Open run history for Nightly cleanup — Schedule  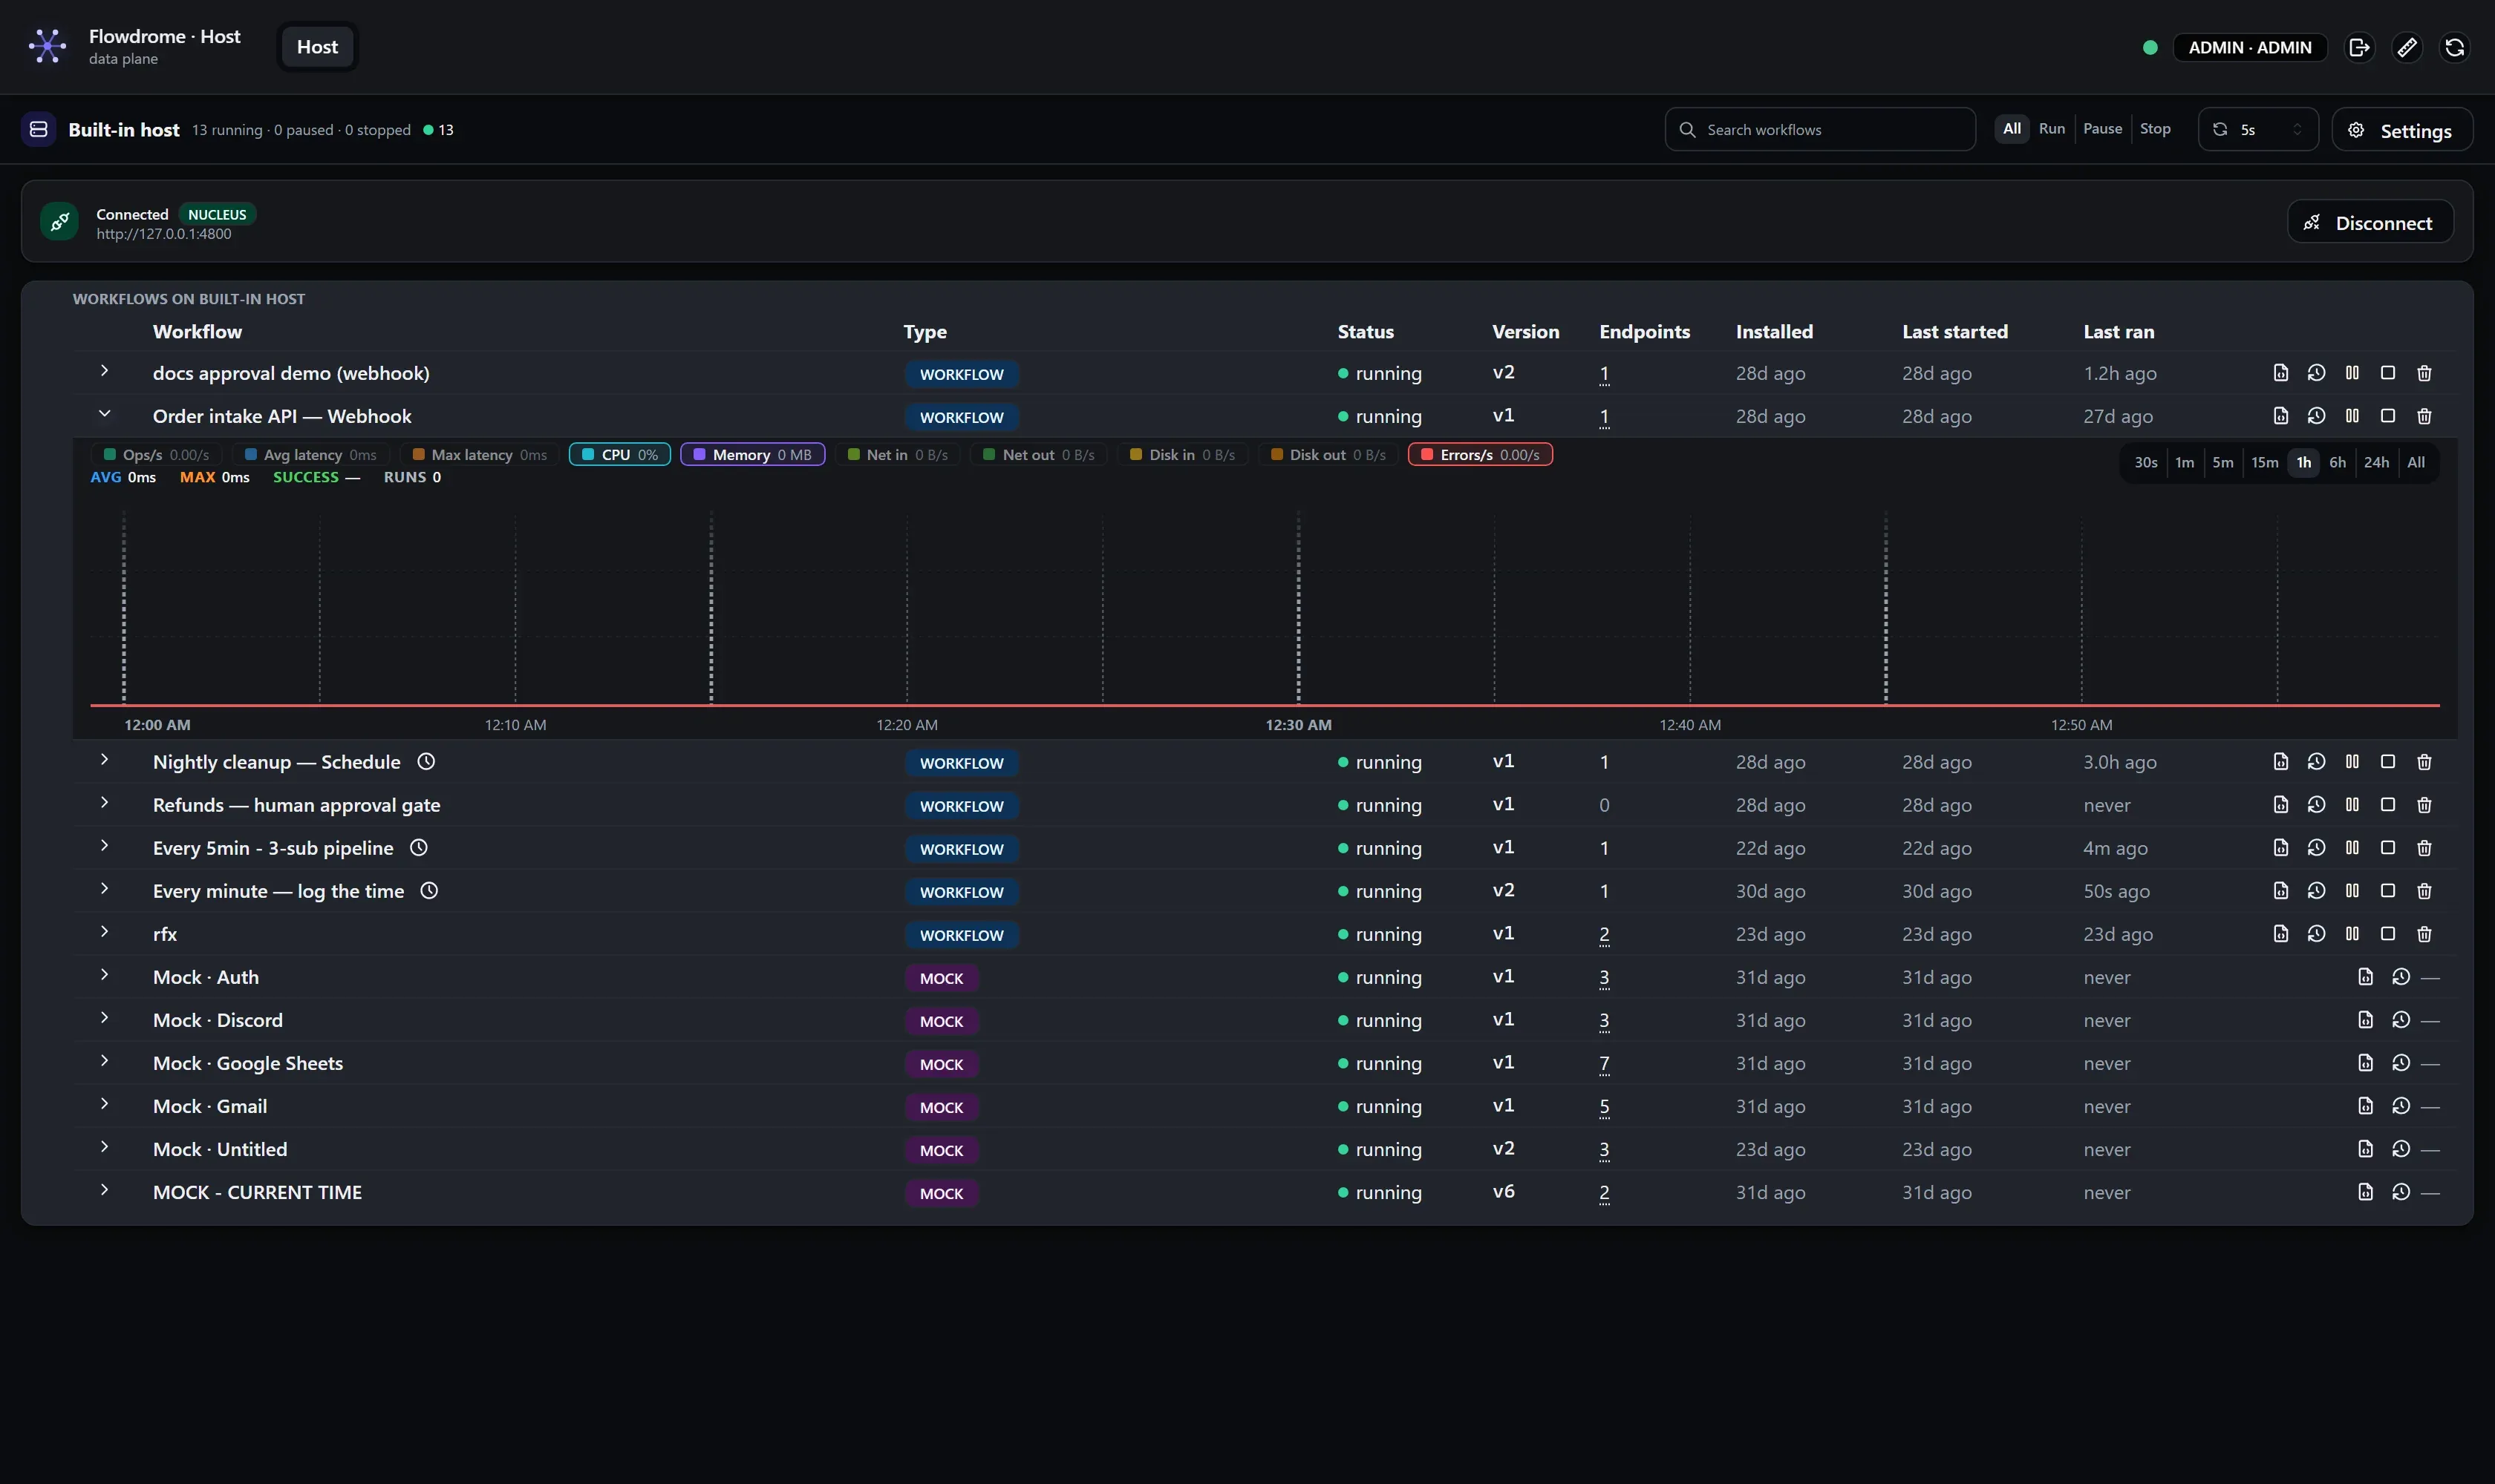pos(2316,762)
